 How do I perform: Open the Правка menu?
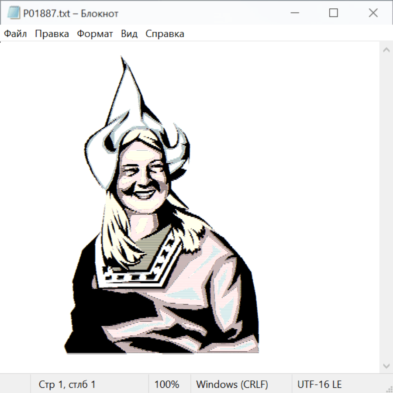[52, 34]
